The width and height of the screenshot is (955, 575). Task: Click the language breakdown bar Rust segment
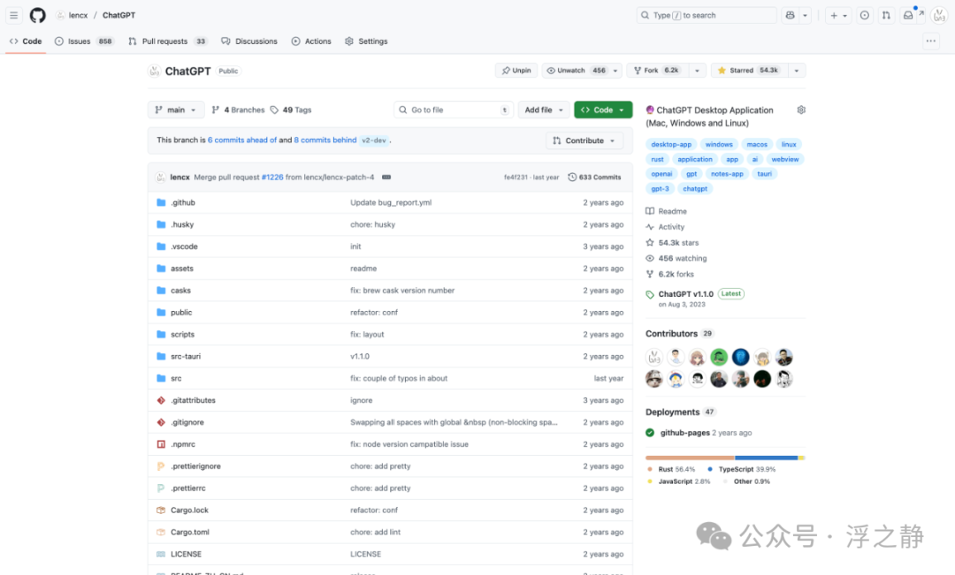click(x=690, y=458)
